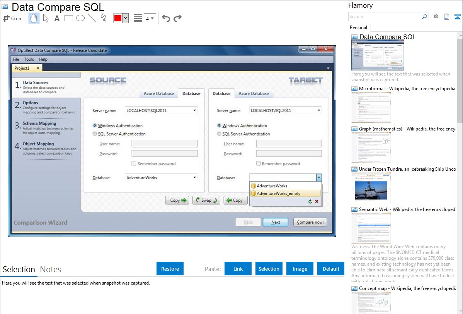Viewport: 463px width, 314px height.
Task: Click the refresh icon in database dropdown list
Action: [x=310, y=202]
